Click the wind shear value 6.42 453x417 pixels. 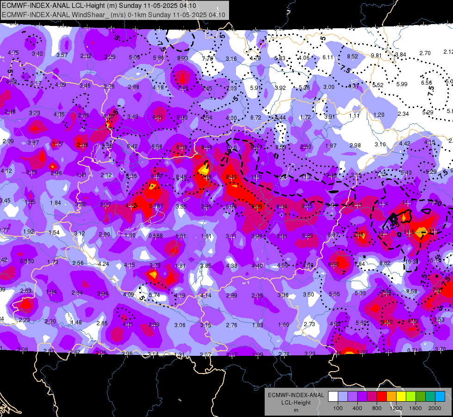(132, 146)
